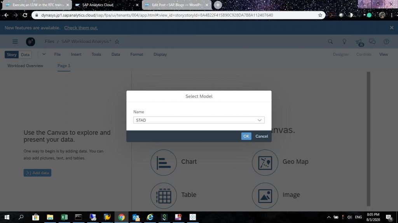Mark story as favorite with star icon
The width and height of the screenshot is (398, 223).
pyautogui.click(x=117, y=41)
